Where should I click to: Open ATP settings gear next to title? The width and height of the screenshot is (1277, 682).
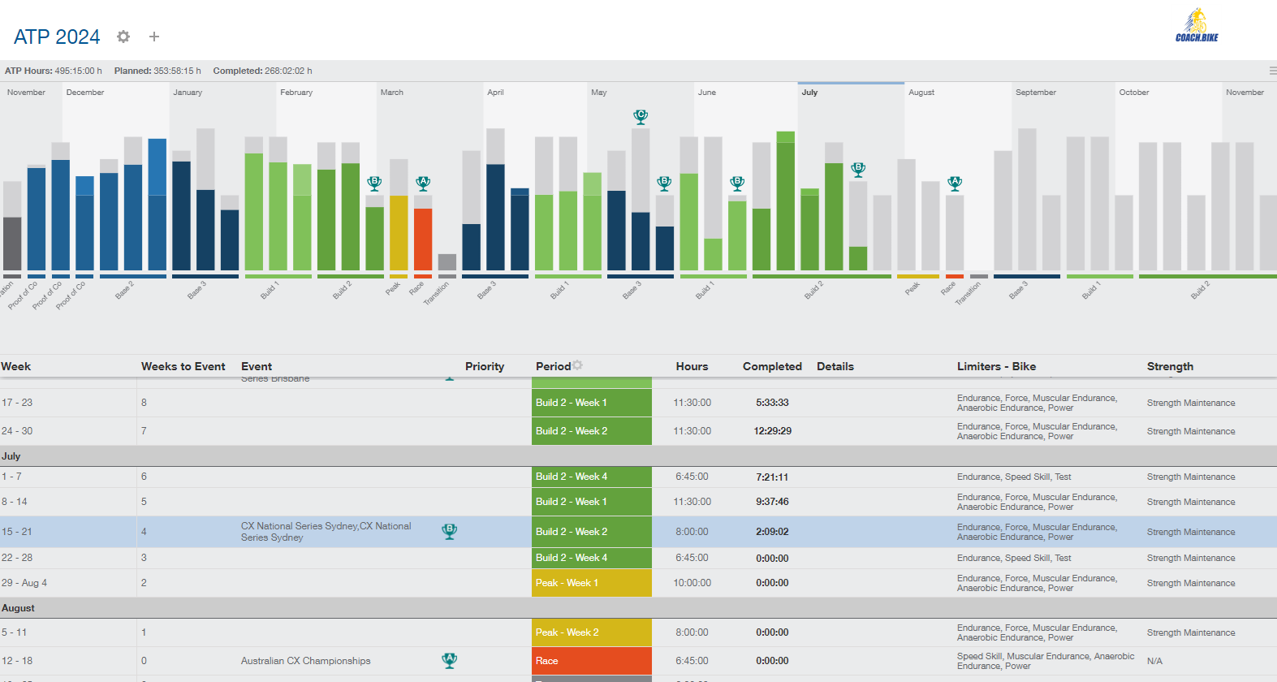point(123,37)
